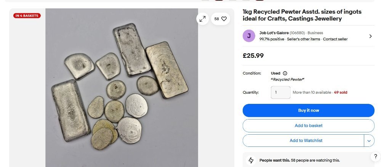Expand seller details with the right chevron

point(370,36)
